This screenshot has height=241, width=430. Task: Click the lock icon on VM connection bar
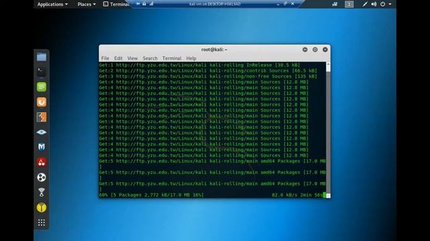tap(144, 4)
